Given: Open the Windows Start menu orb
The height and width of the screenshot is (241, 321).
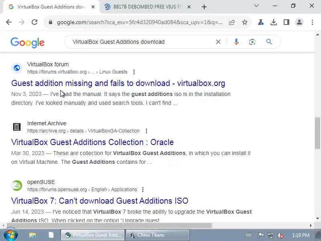Looking at the screenshot, I should (10, 235).
